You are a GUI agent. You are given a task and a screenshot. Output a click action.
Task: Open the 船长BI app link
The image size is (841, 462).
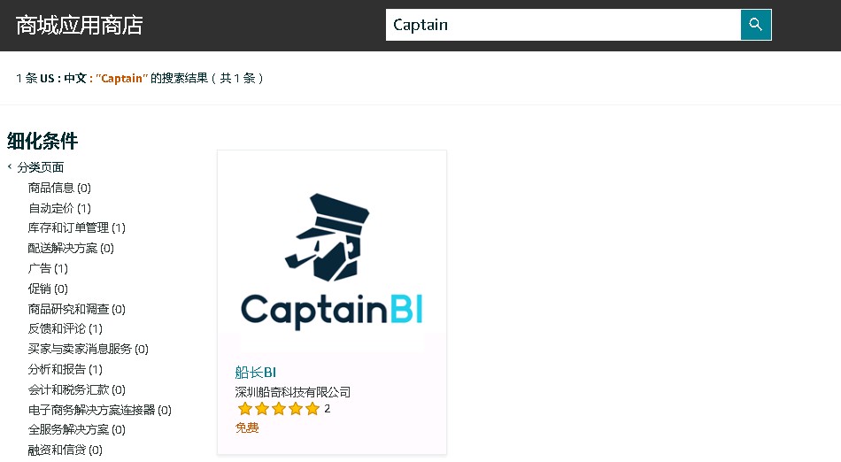tap(255, 372)
